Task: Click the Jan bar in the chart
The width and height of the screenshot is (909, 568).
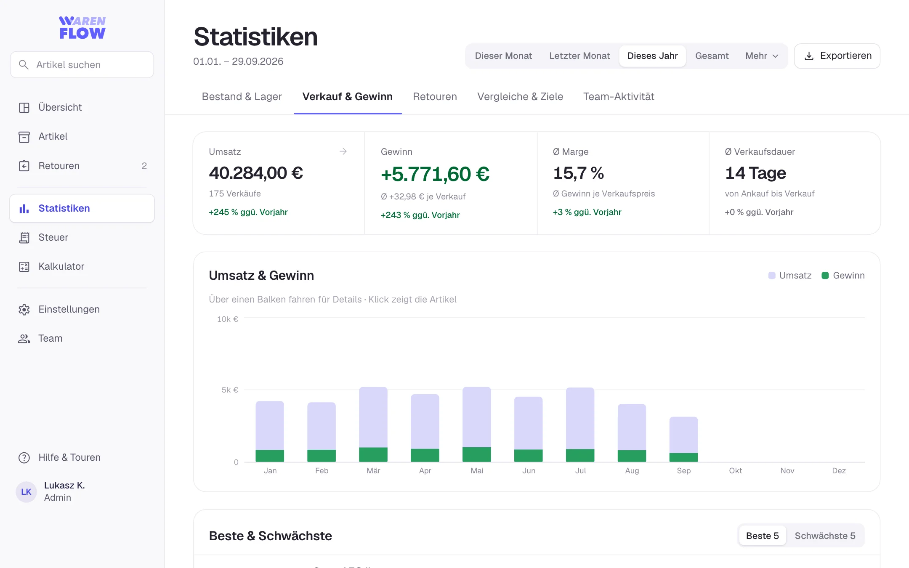Action: (270, 431)
